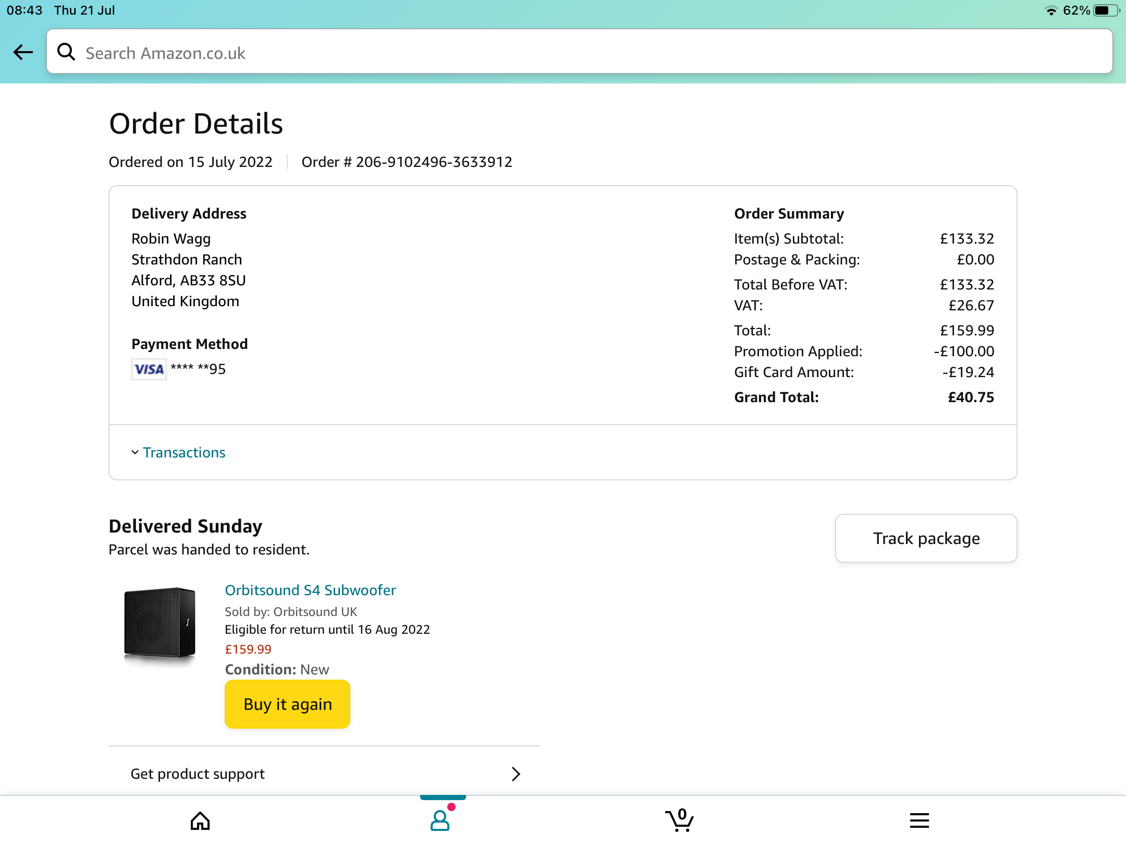Viewport: 1126px width, 845px height.
Task: Select the Alford, AB33 8SU address line
Action: pyautogui.click(x=188, y=281)
